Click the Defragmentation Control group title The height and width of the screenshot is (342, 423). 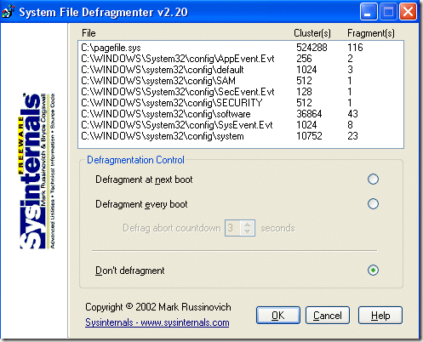(135, 160)
